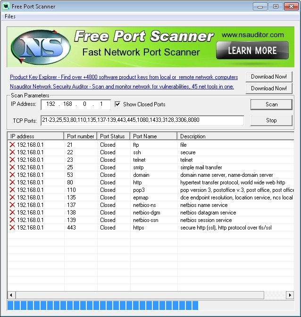The width and height of the screenshot is (301, 317).
Task: Click the right scroll arrow of horizontal scrollbar
Action: [x=290, y=295]
